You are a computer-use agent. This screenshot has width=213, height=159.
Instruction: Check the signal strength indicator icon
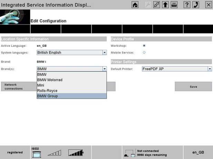tap(55, 153)
